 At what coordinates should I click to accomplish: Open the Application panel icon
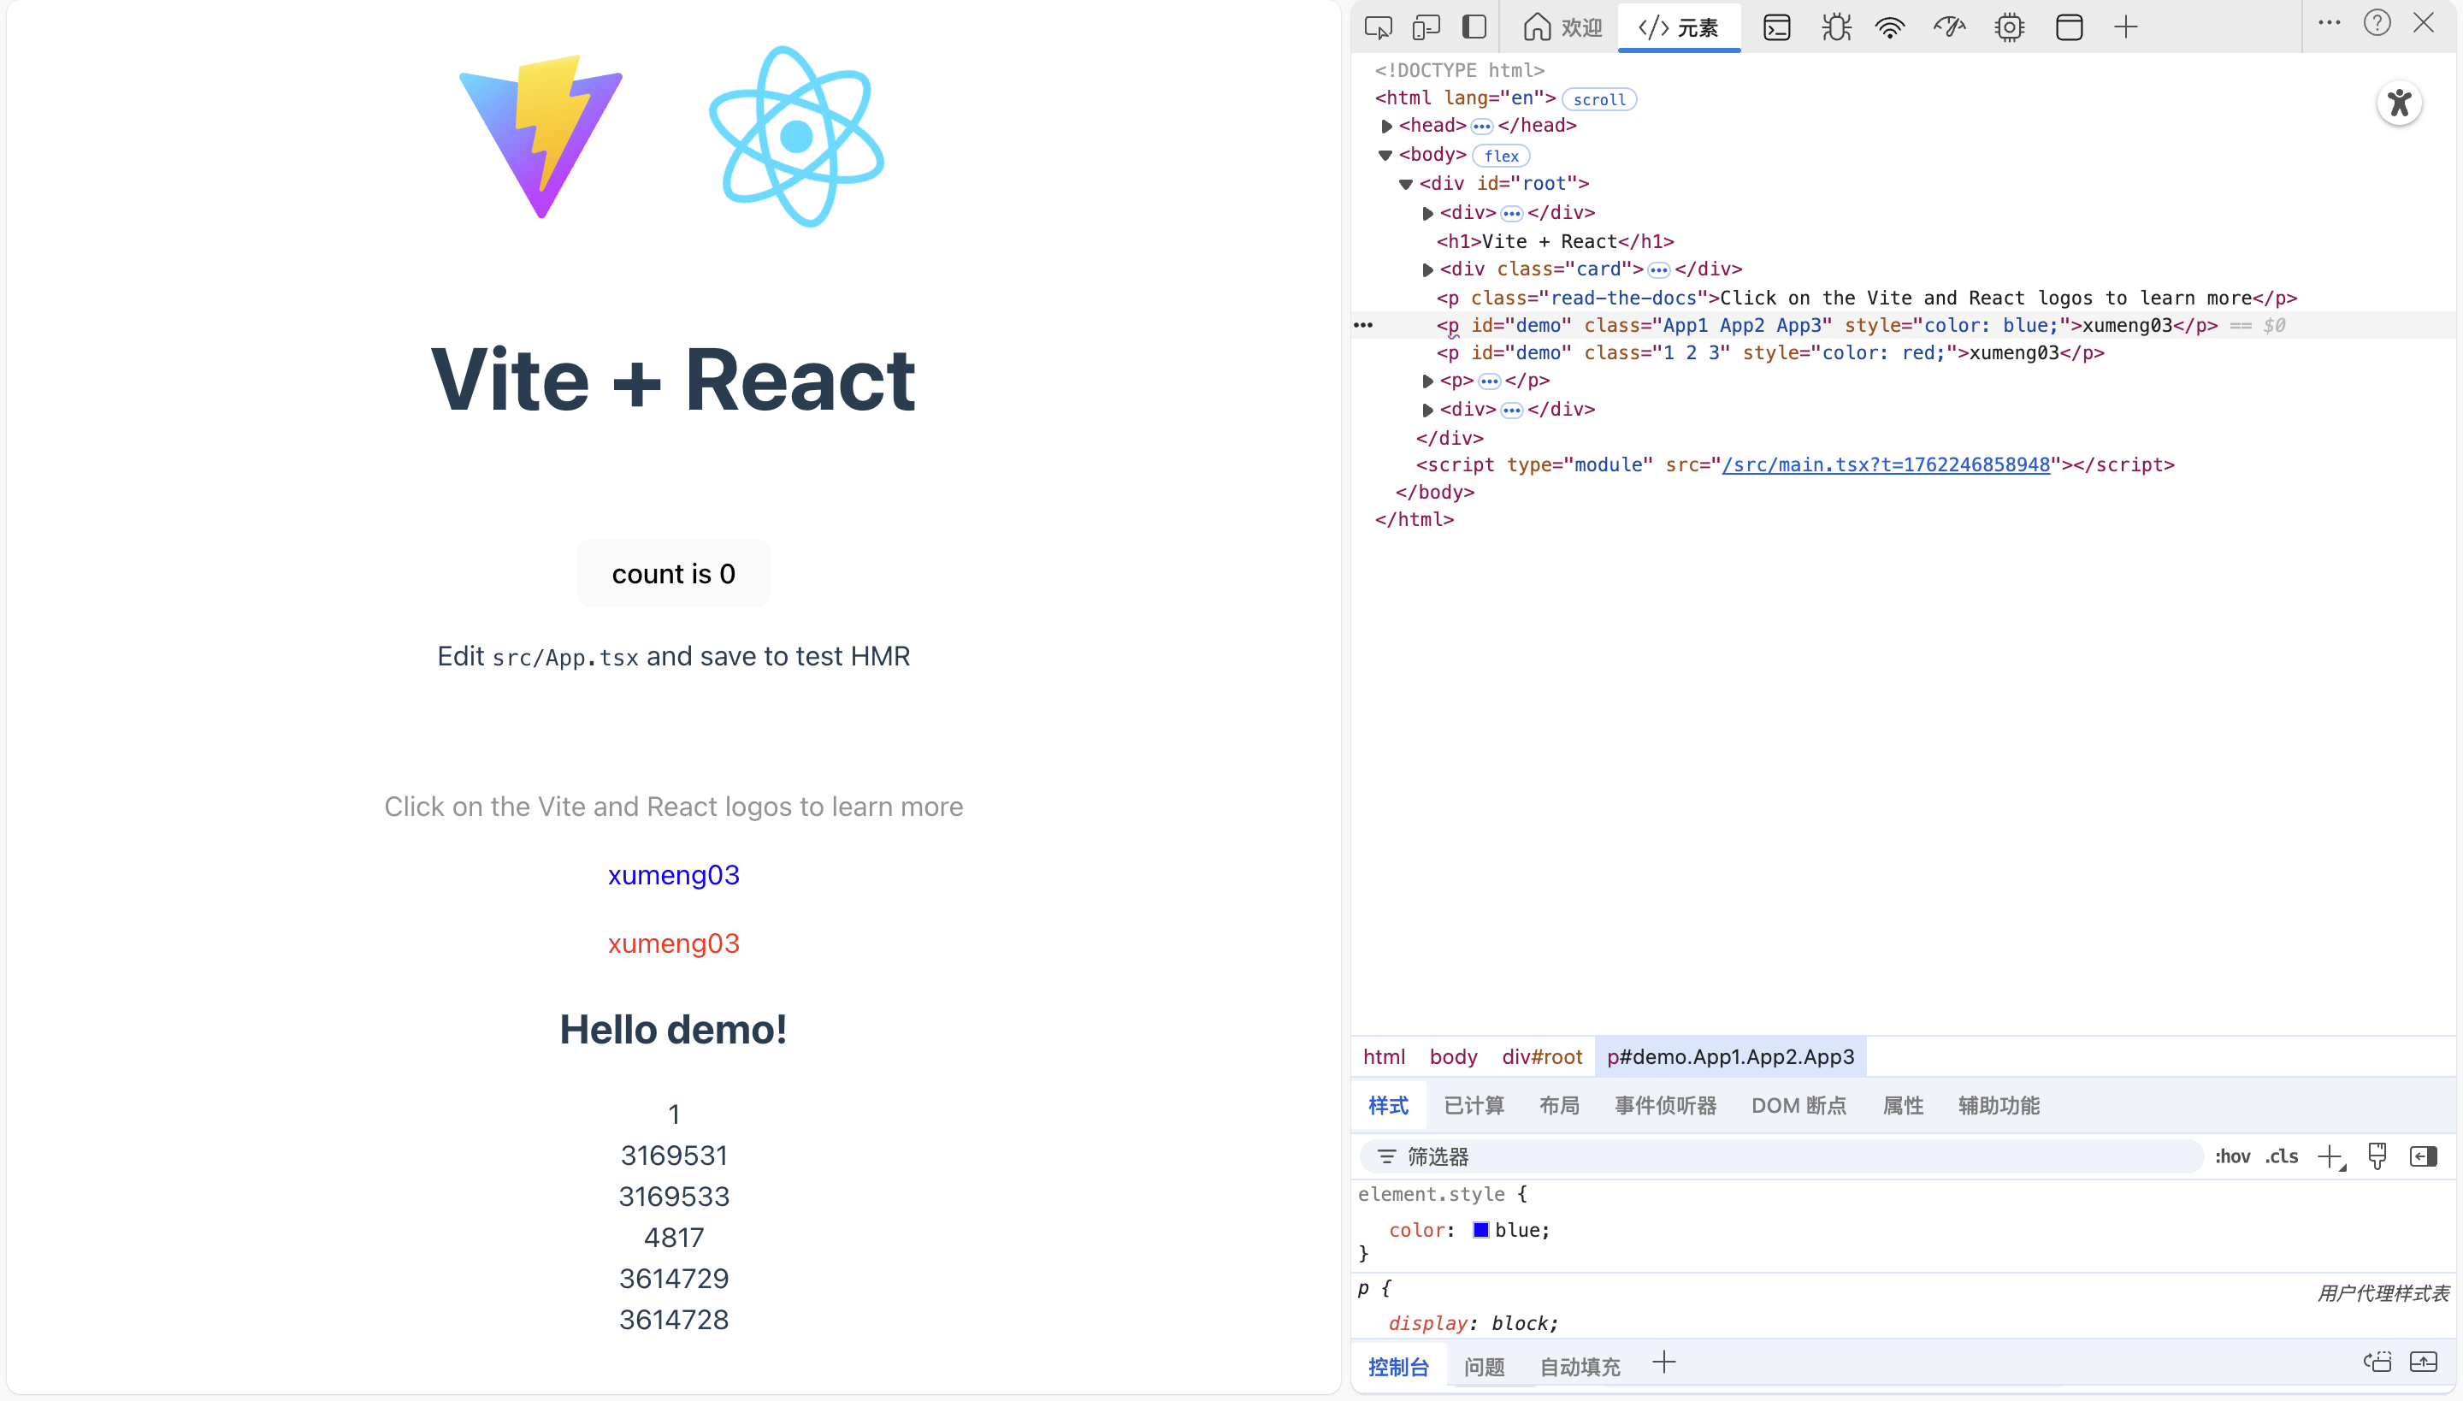click(2069, 27)
